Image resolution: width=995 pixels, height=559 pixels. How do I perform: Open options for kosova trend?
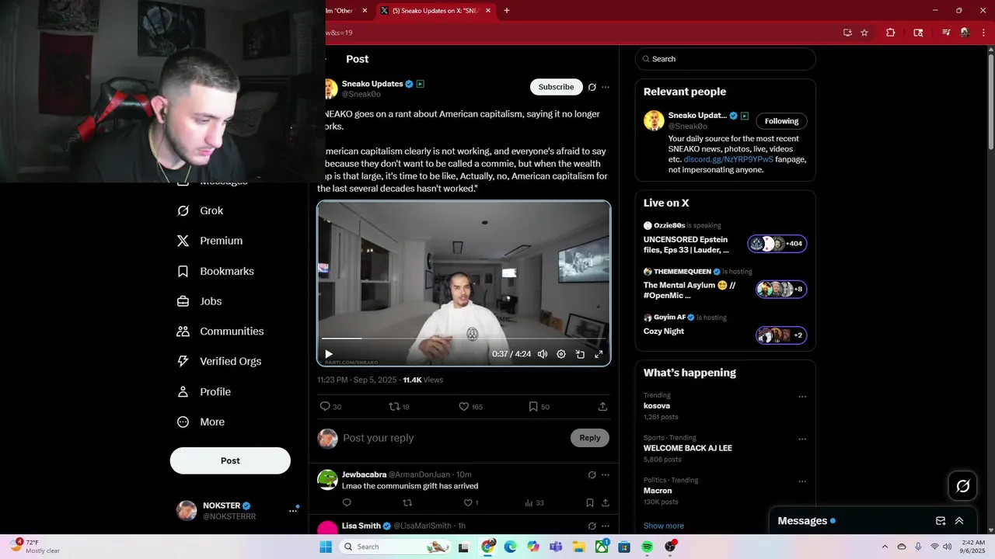click(x=802, y=397)
